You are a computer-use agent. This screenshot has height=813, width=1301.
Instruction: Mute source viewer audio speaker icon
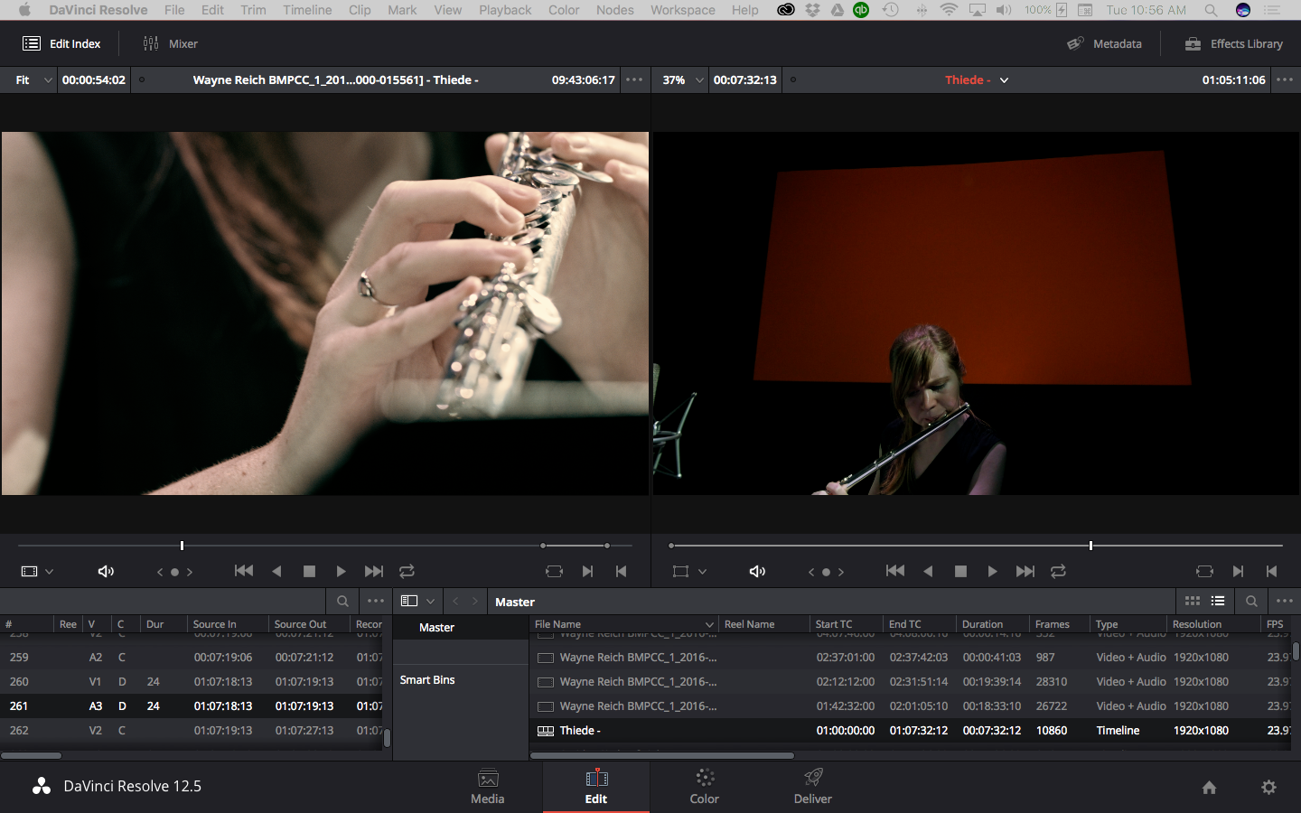click(106, 571)
